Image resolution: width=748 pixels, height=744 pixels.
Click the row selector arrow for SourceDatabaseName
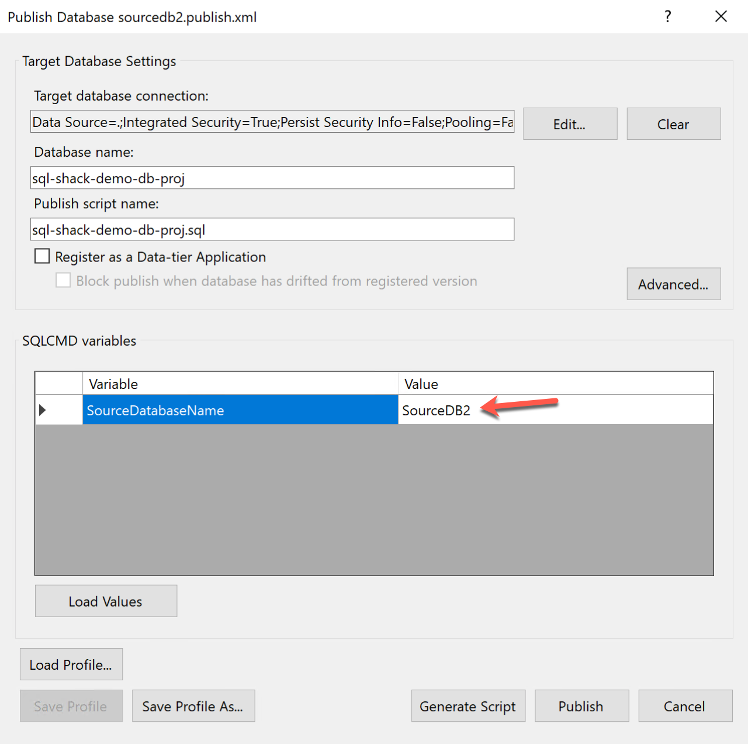click(42, 410)
